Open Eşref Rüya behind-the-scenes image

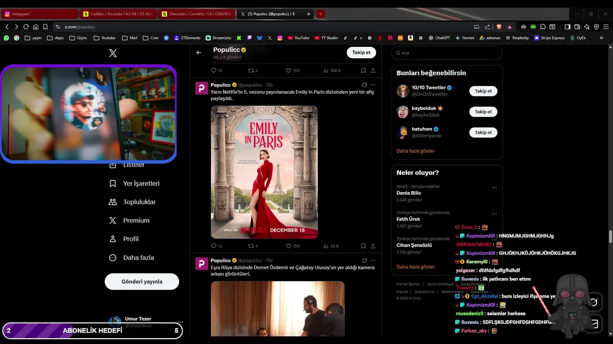point(278,308)
